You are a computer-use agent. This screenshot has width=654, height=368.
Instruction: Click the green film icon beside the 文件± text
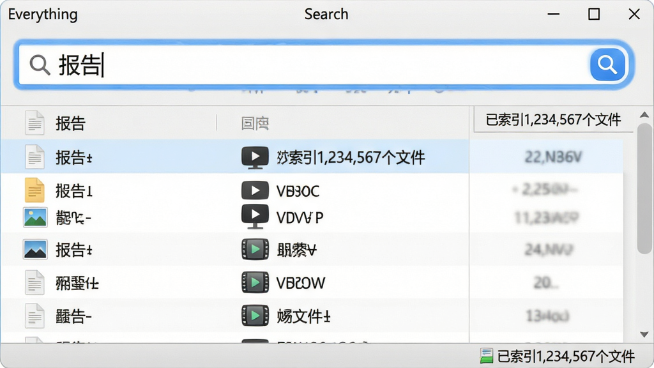[255, 316]
